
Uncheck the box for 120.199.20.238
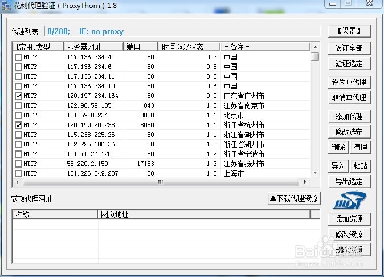click(x=18, y=125)
